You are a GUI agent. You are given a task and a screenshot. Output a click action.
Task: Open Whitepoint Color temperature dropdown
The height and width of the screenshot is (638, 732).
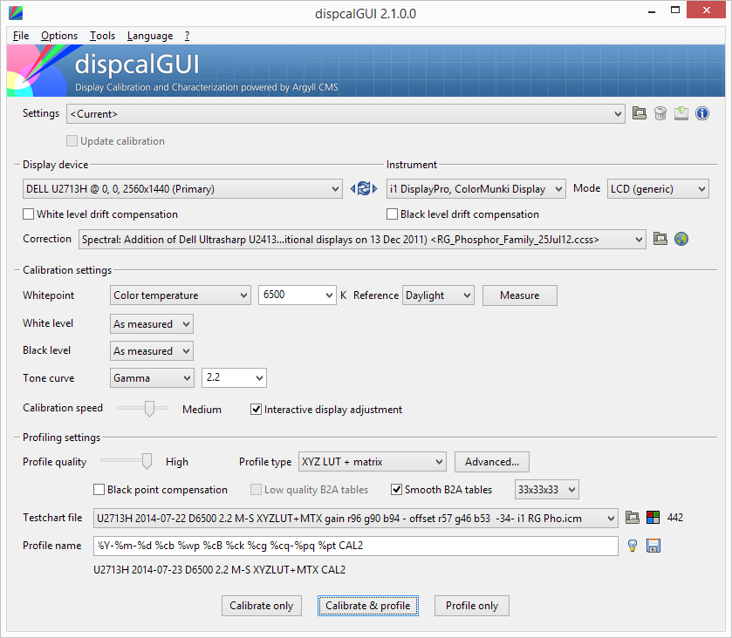tap(181, 295)
